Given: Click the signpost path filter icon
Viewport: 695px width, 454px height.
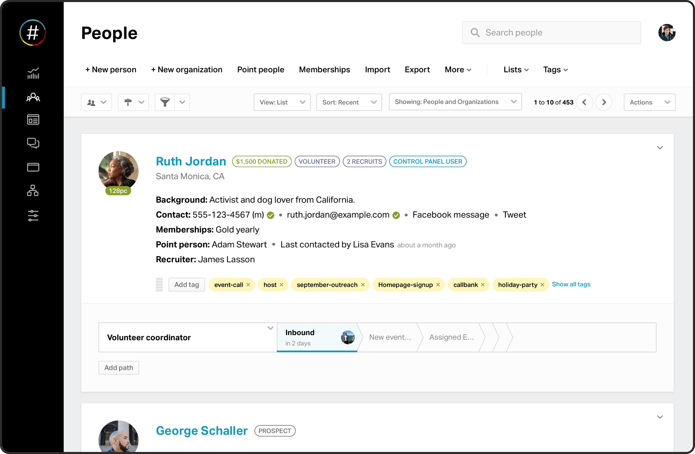Looking at the screenshot, I should point(128,102).
